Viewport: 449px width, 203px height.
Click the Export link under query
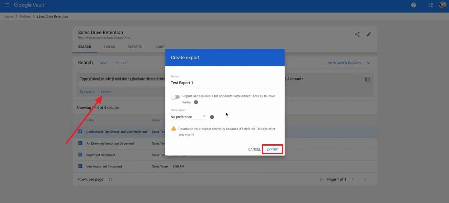click(106, 92)
